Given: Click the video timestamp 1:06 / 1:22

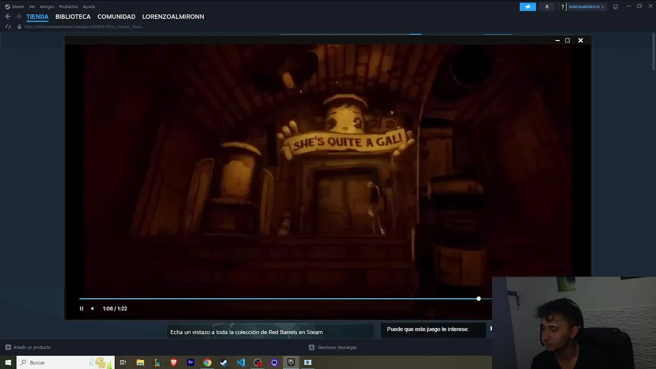Looking at the screenshot, I should 115,309.
